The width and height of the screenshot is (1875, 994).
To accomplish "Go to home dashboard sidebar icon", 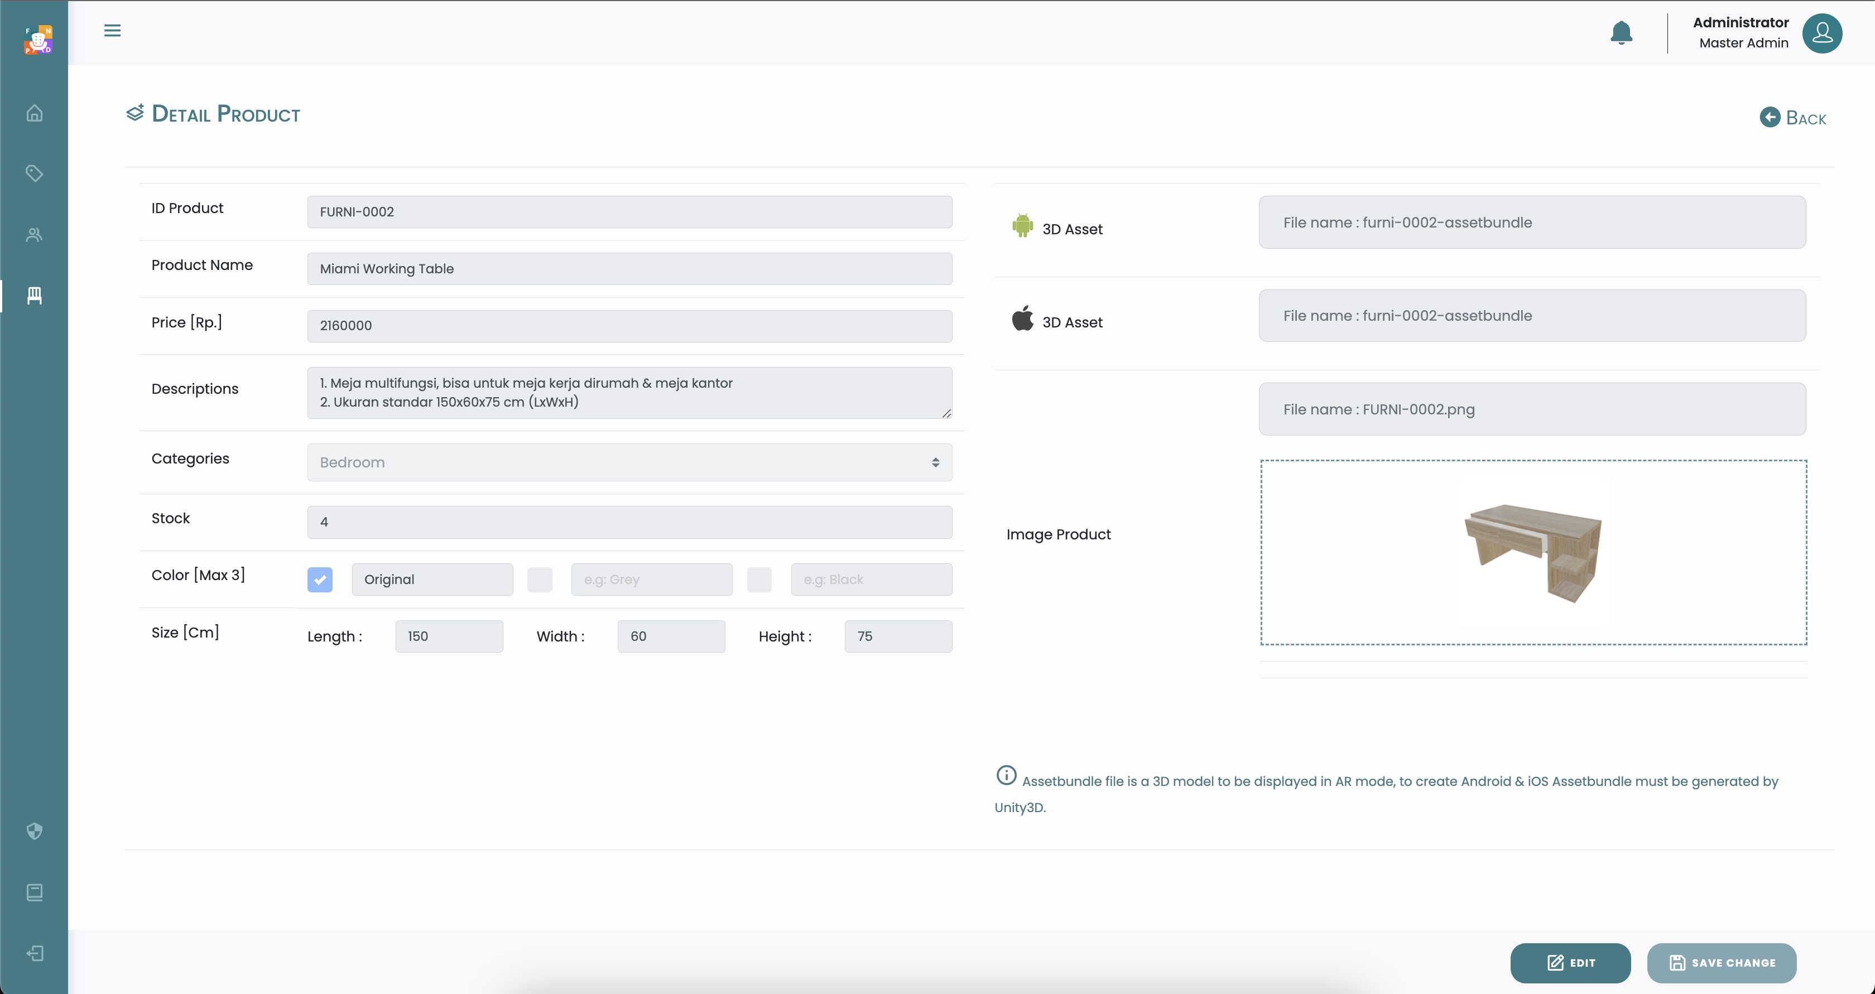I will (34, 114).
